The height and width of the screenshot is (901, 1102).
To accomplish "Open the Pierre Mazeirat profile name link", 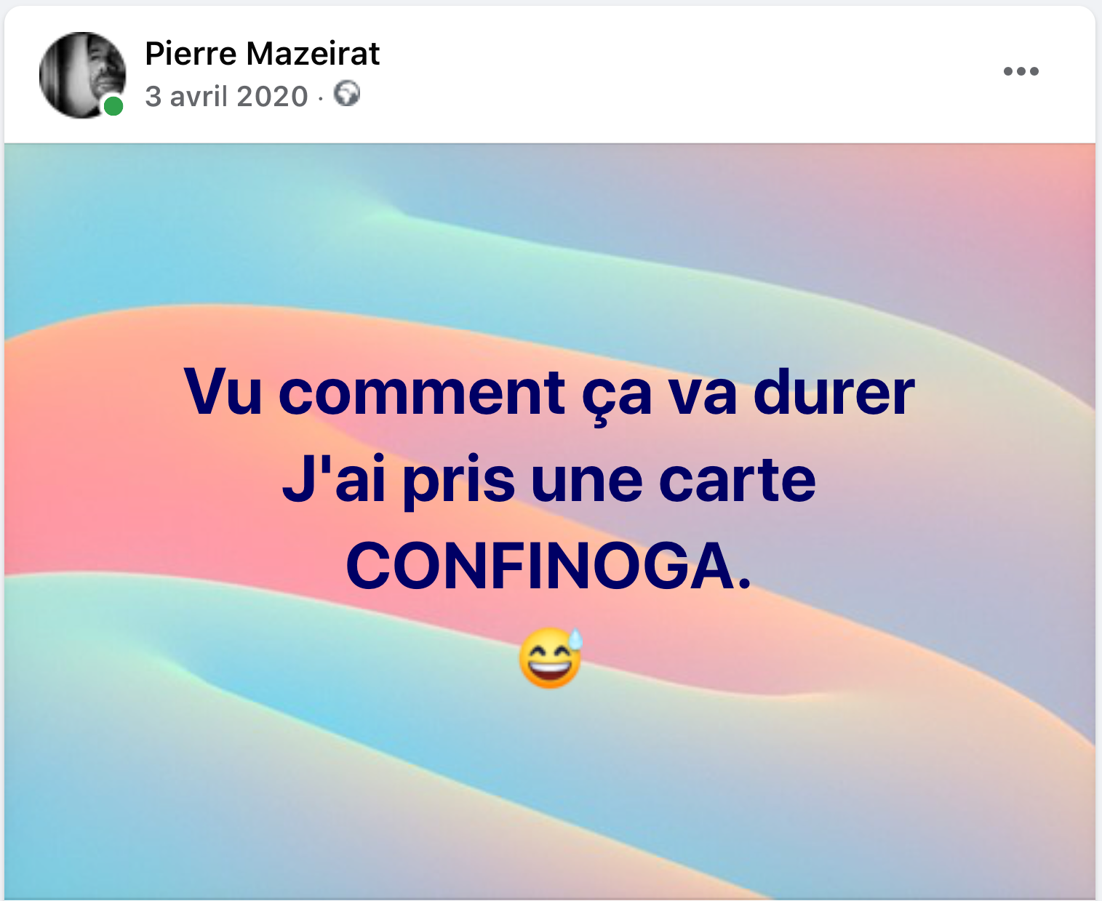I will tap(262, 53).
